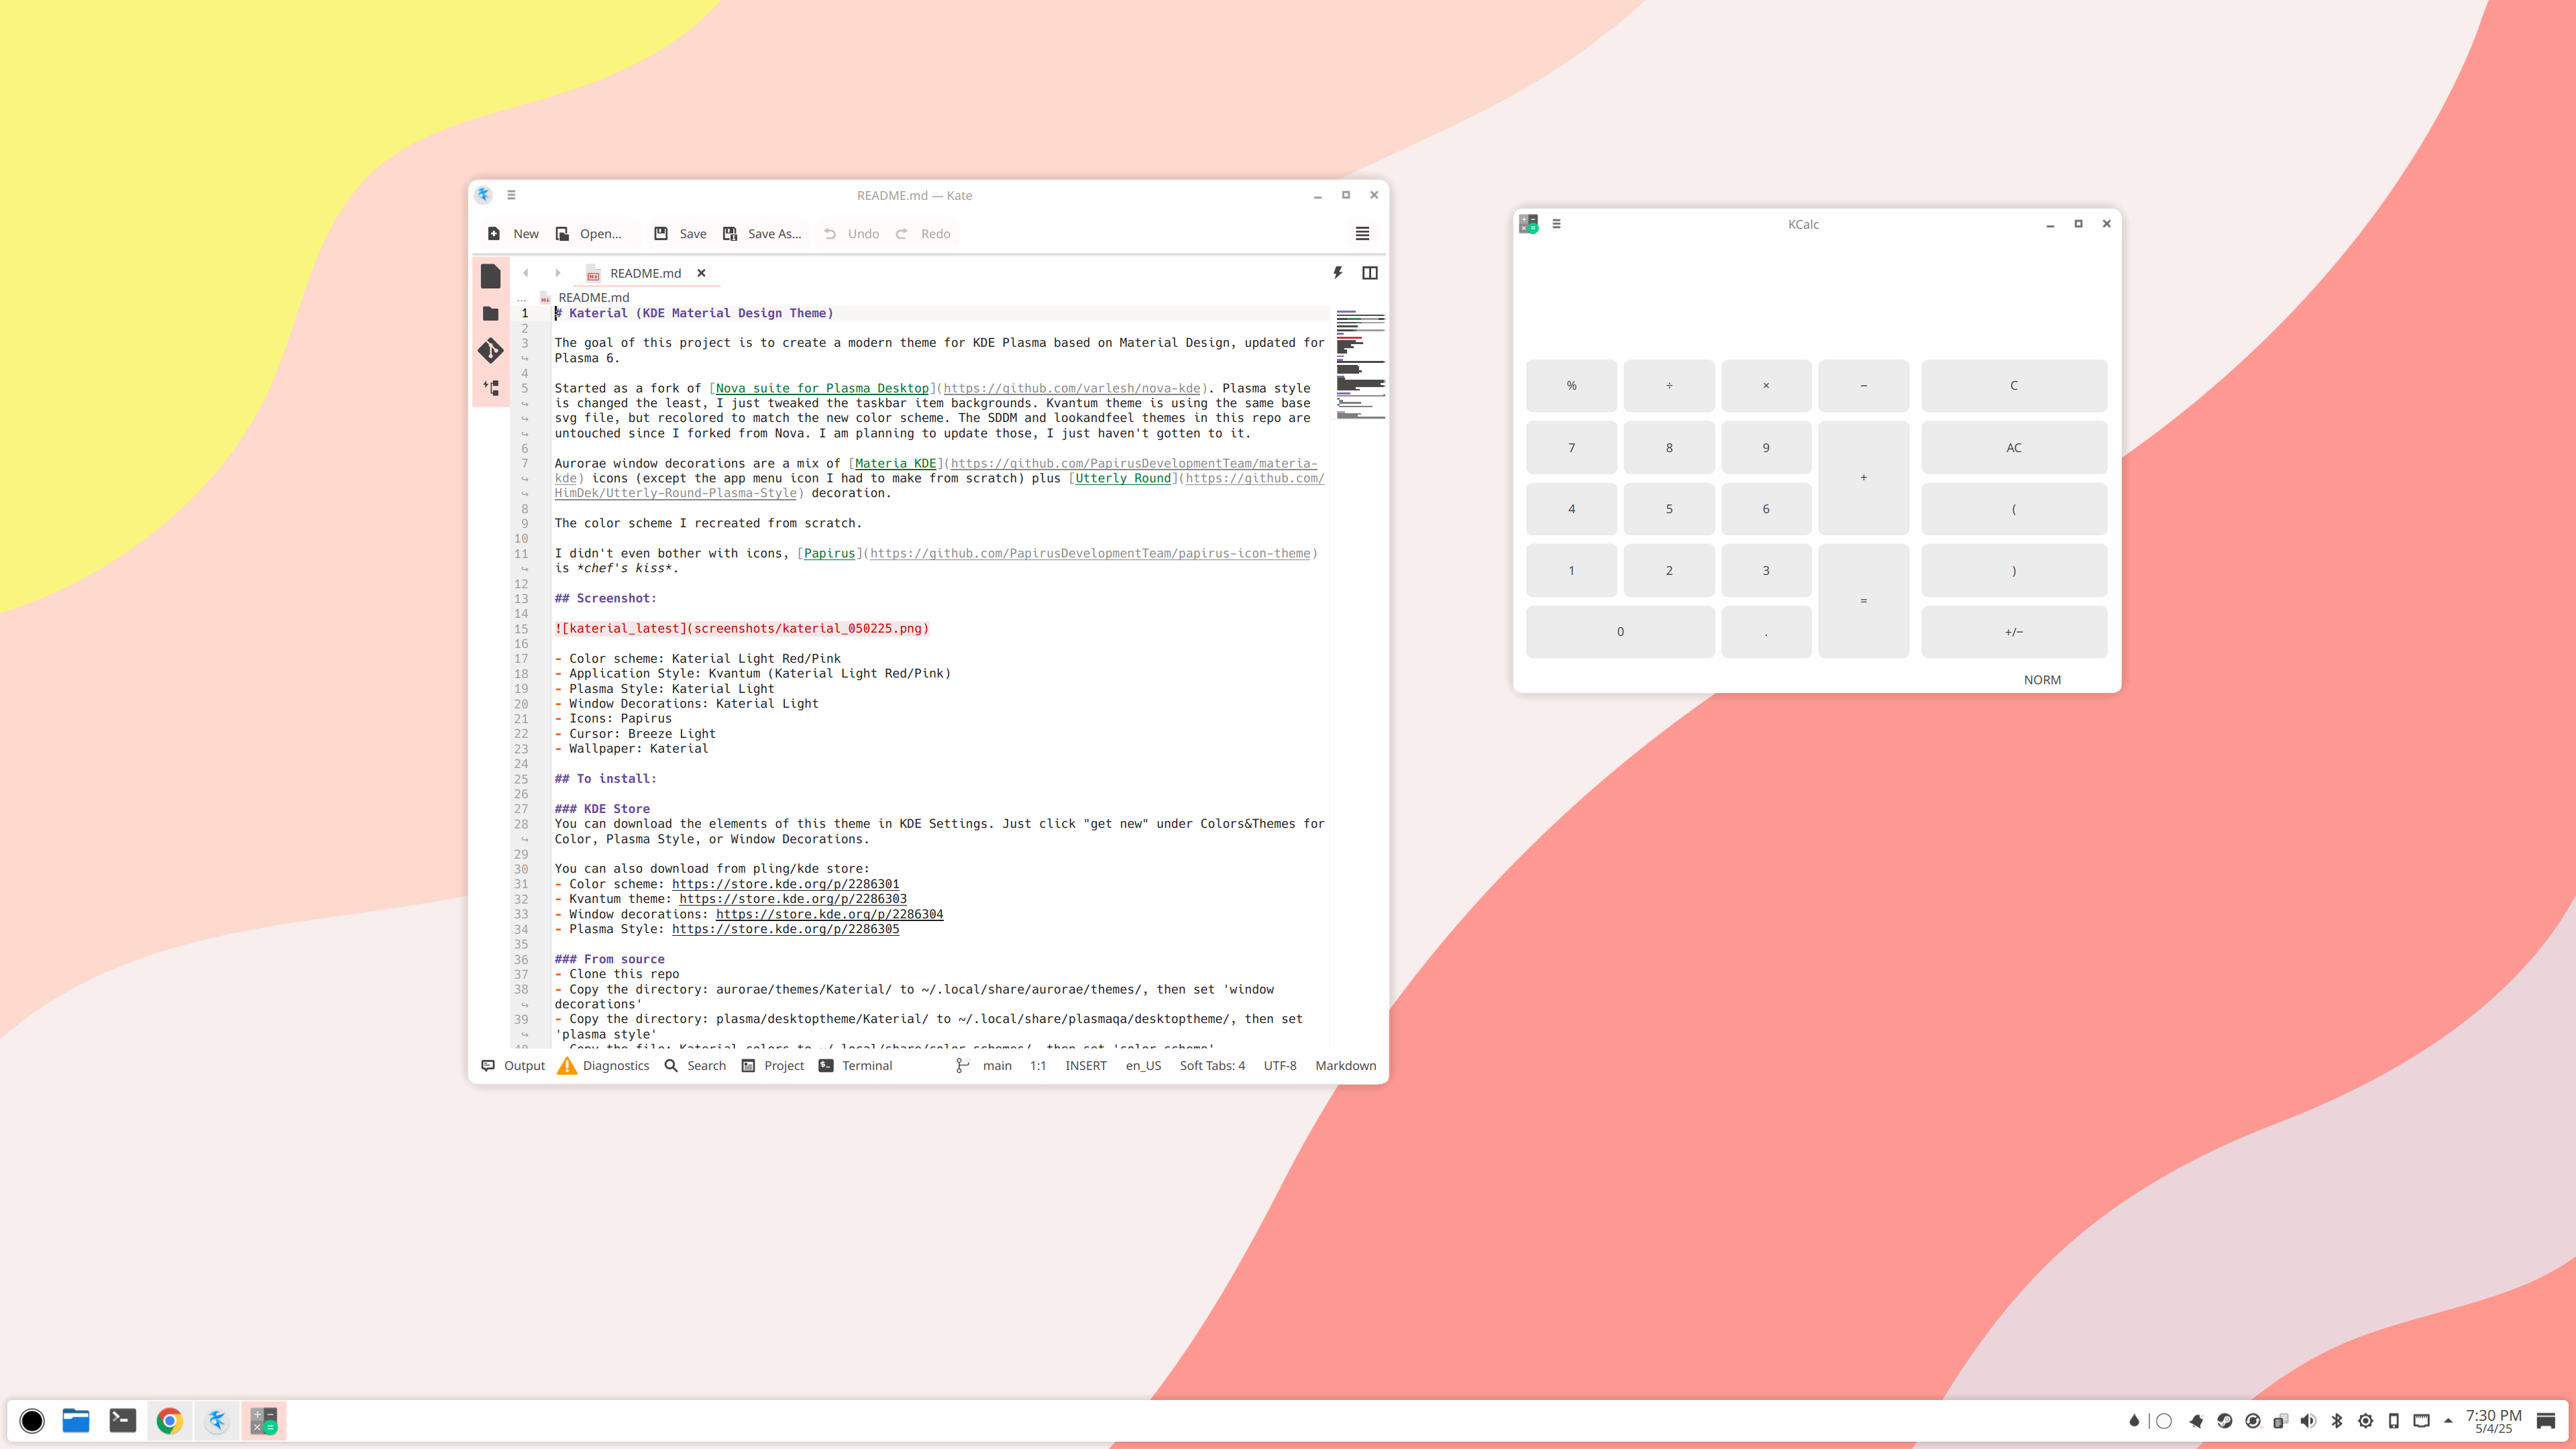
Task: Toggle INSERT mode in status bar
Action: coord(1086,1065)
